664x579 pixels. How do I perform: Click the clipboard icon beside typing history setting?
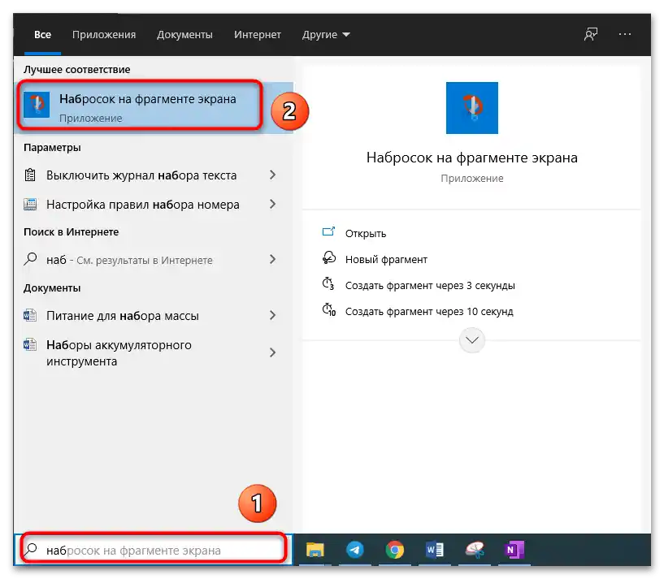(30, 175)
